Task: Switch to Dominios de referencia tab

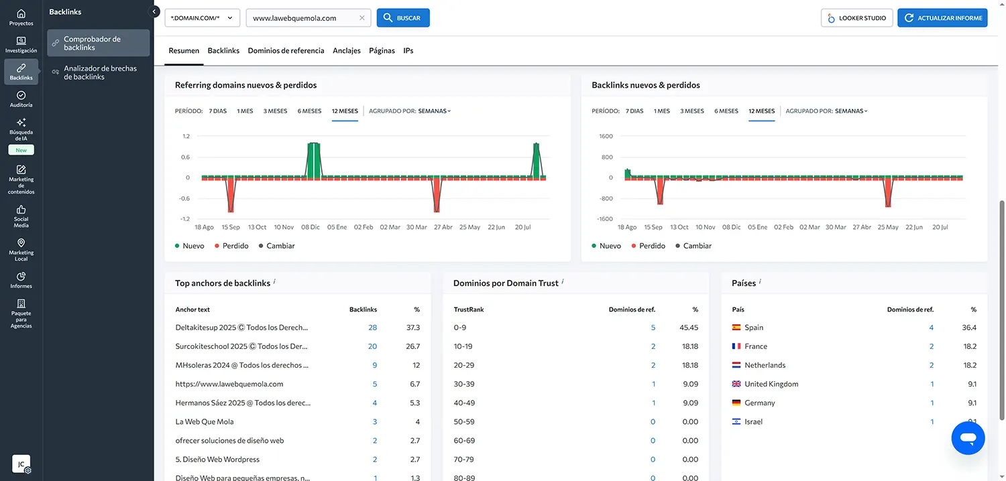Action: click(x=286, y=51)
